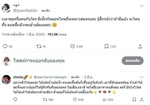This screenshot has width=150, height=105.
Task: Open @wannanornalways profile handle link
Action: click(50, 77)
